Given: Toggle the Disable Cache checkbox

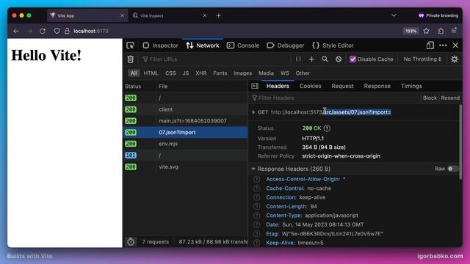Looking at the screenshot, I should tap(352, 59).
